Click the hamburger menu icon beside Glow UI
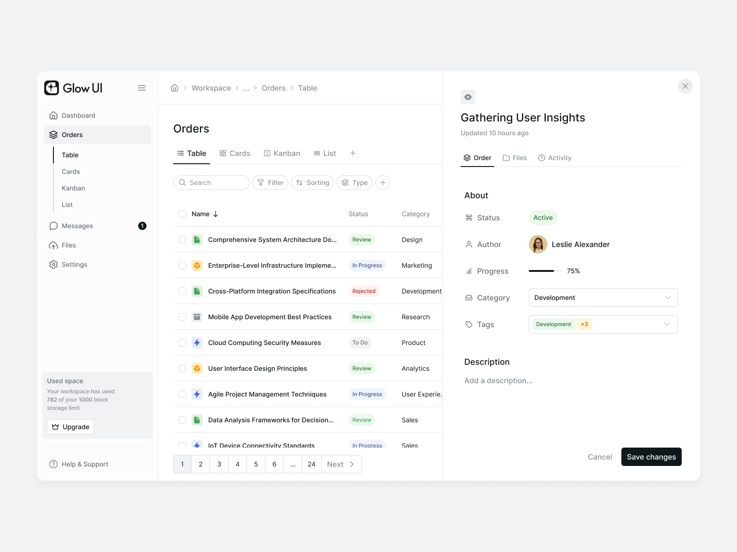The width and height of the screenshot is (737, 552). [142, 88]
